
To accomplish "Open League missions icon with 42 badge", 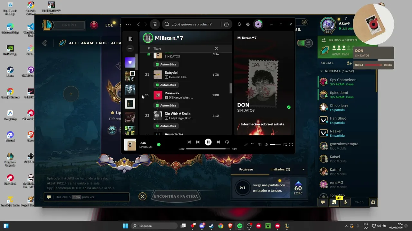I will pos(334,202).
